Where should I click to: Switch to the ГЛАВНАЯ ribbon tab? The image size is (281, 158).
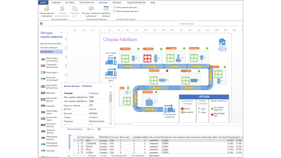[56, 2]
